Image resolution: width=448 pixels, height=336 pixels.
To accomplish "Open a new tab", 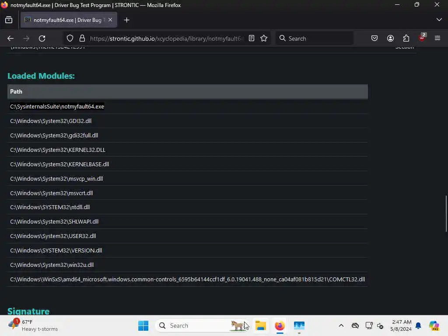I will point(126,20).
